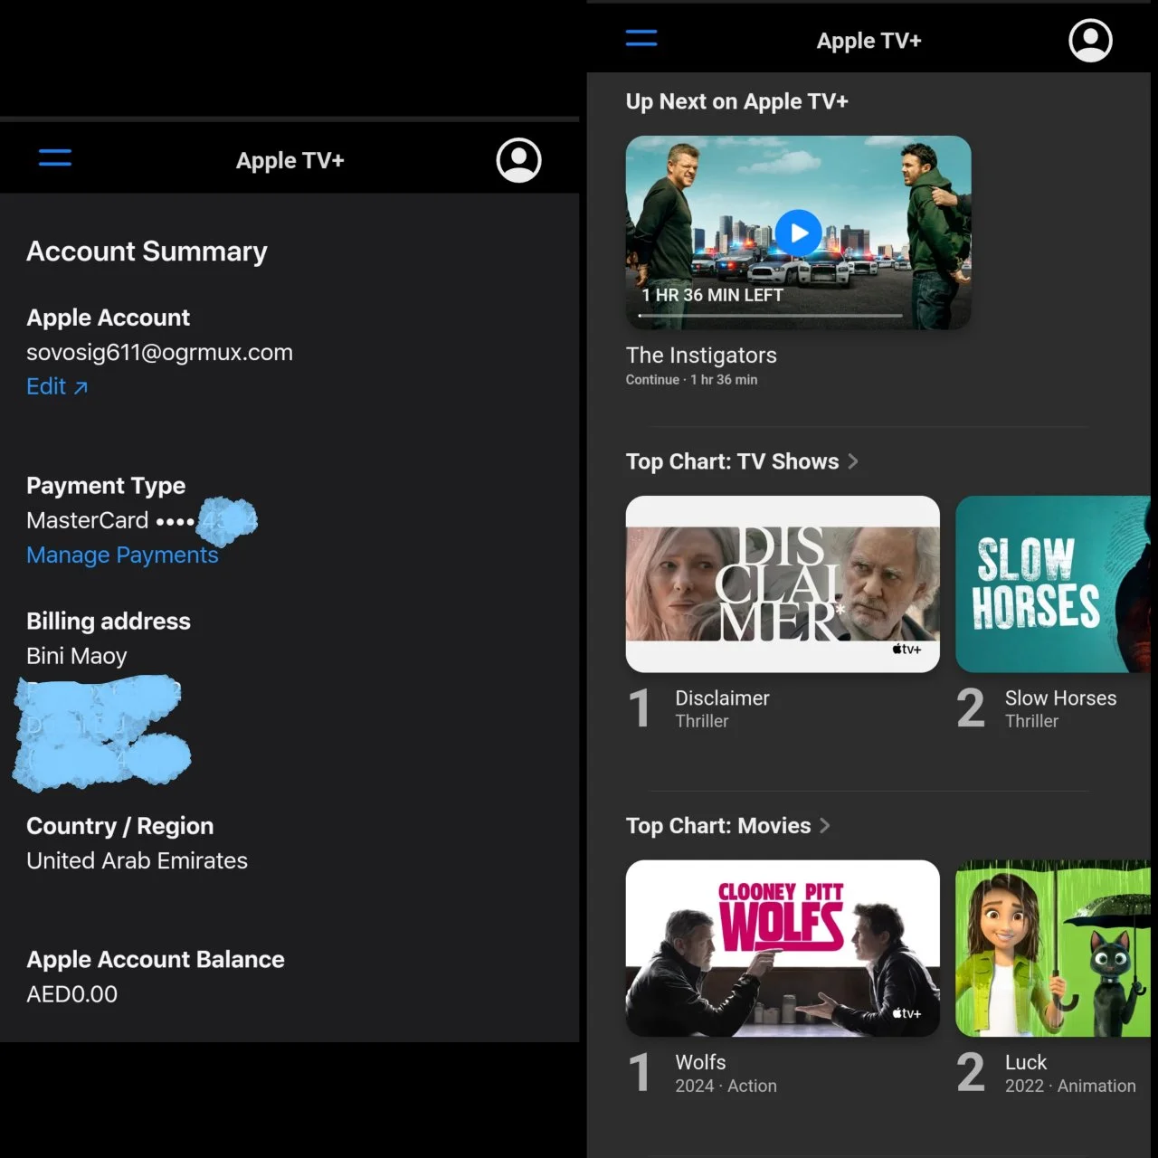Open hamburger menu in Account Summary screen

point(55,157)
